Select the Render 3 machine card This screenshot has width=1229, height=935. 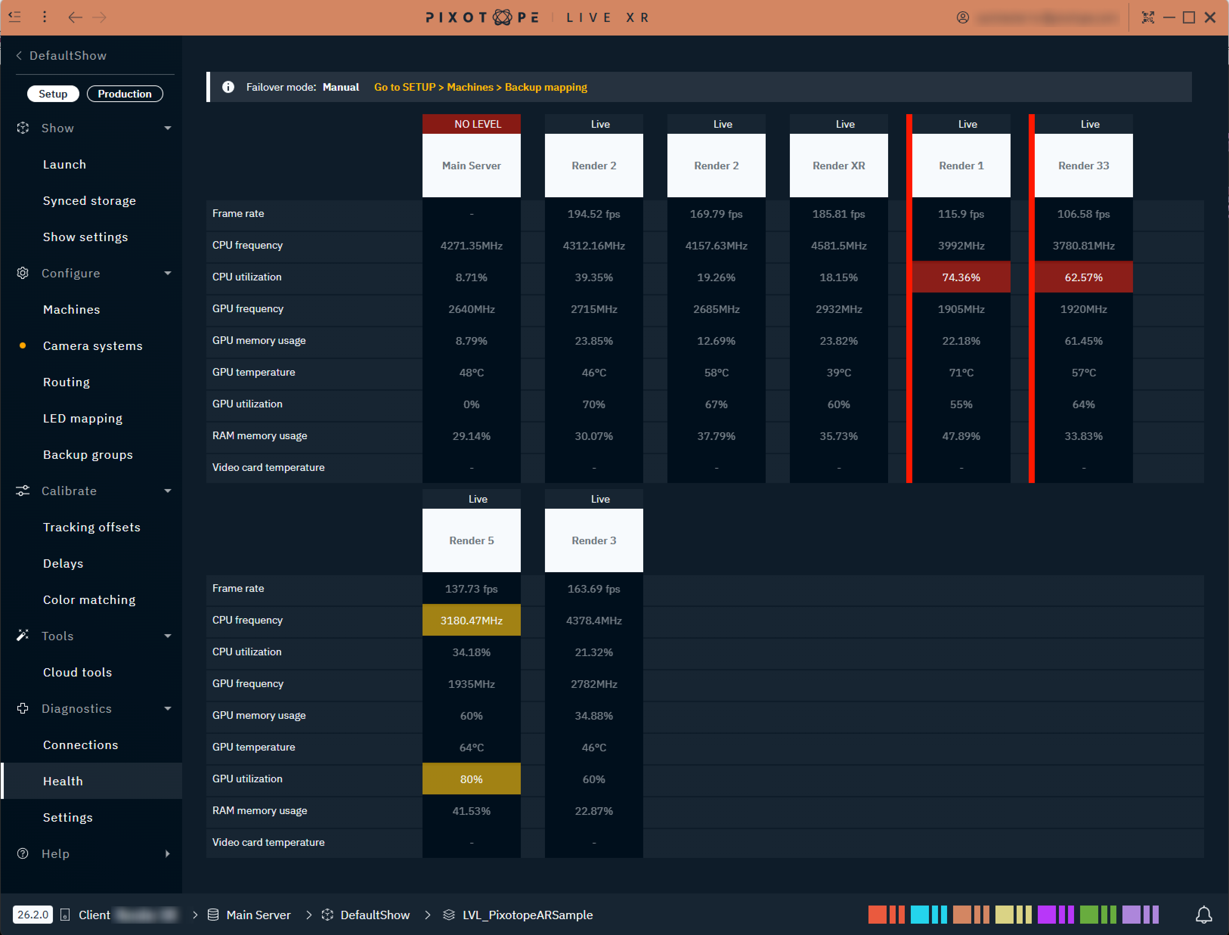[594, 540]
